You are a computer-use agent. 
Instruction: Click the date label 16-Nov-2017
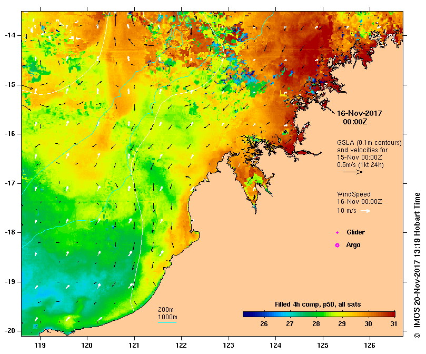coord(360,113)
